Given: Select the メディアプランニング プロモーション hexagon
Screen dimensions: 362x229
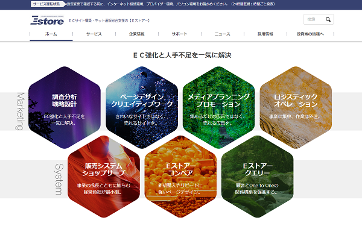Looking at the screenshot, I should point(218,107).
